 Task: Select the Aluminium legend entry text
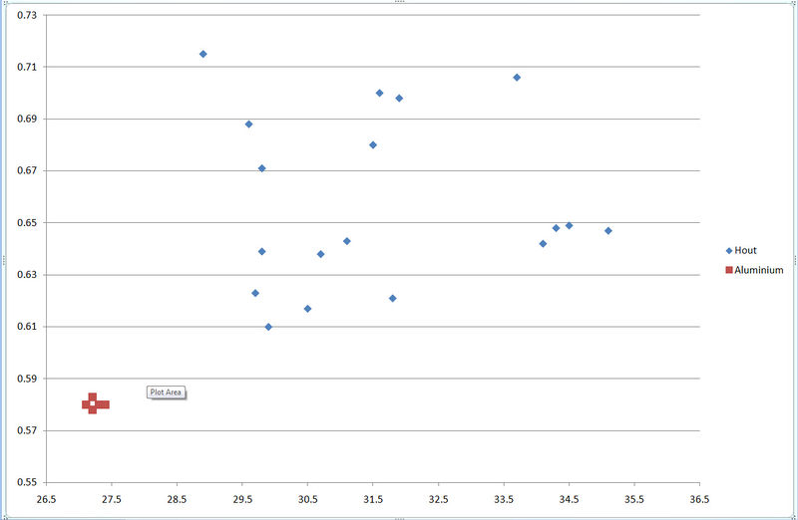pyautogui.click(x=758, y=270)
